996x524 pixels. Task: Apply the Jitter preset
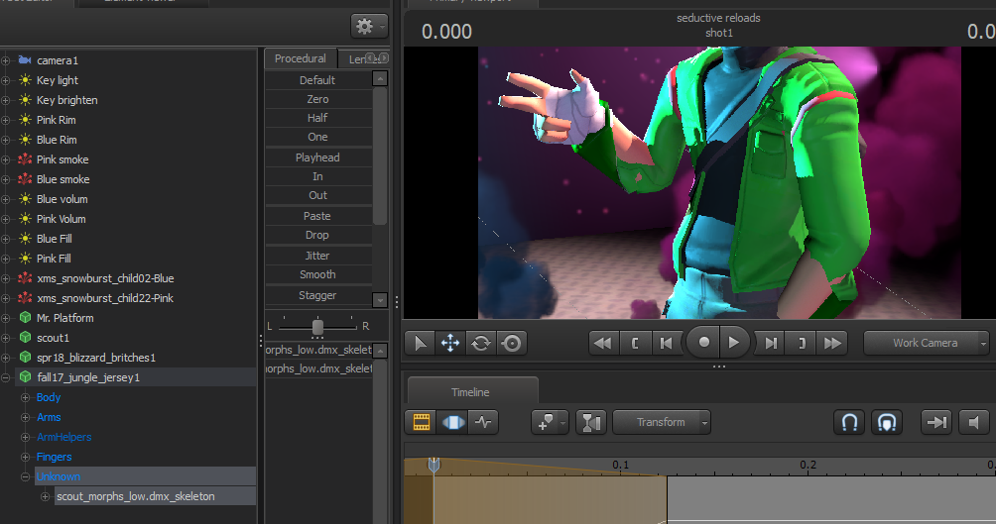tap(317, 256)
